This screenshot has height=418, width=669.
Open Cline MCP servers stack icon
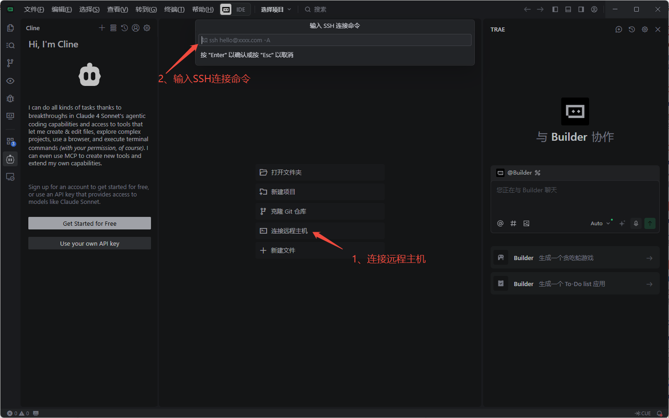point(113,28)
